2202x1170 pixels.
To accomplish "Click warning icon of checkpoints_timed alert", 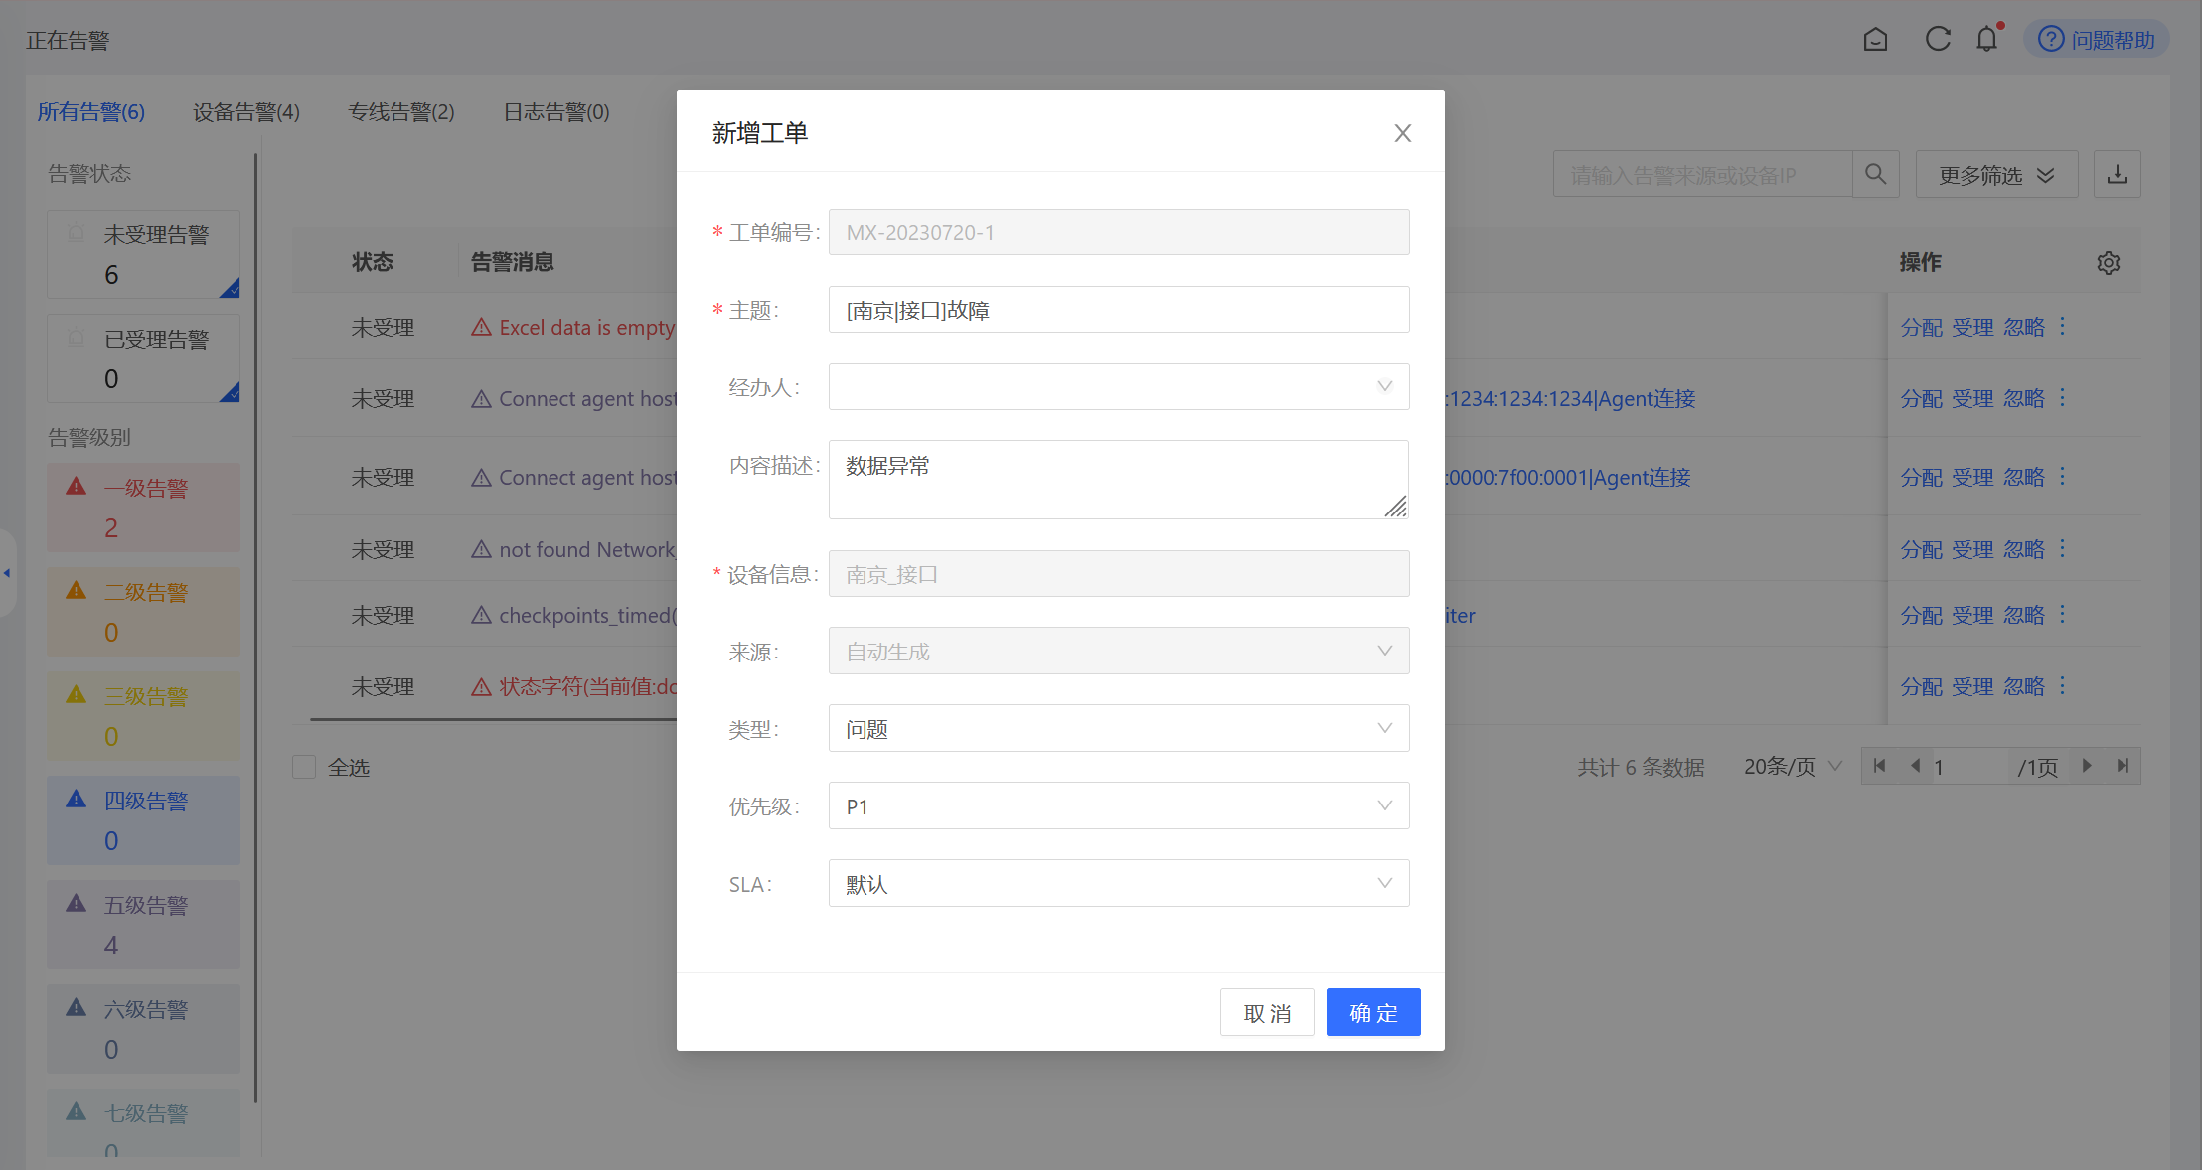I will (x=482, y=615).
